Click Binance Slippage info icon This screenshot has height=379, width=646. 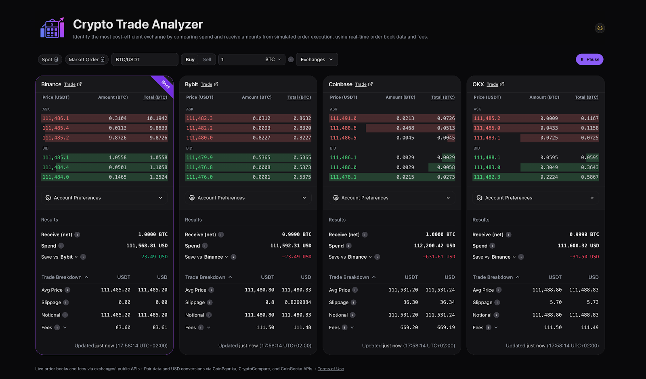tap(66, 302)
